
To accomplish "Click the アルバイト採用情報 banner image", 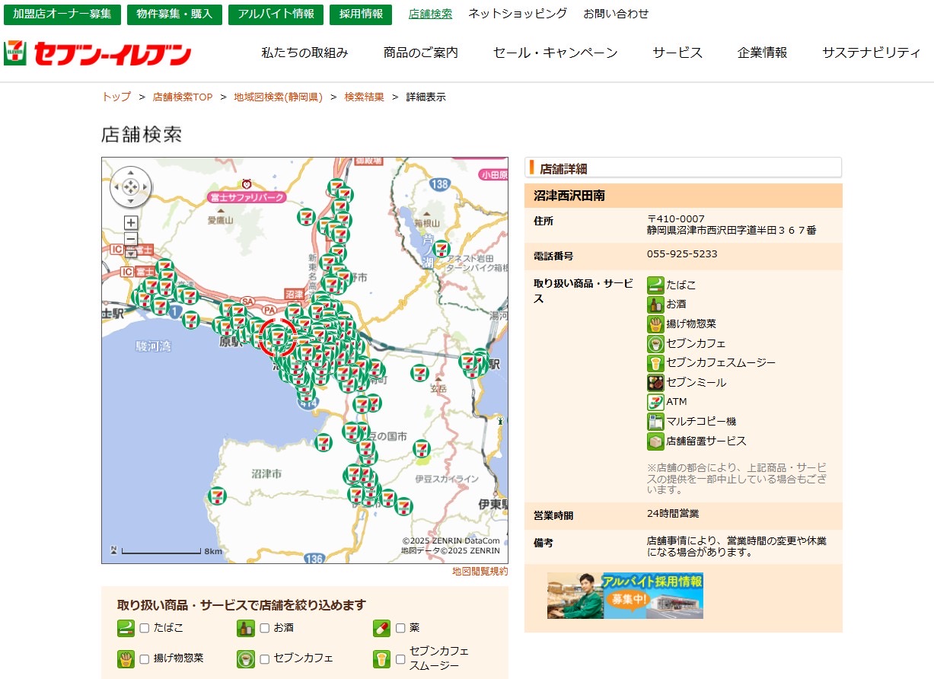I will [625, 595].
